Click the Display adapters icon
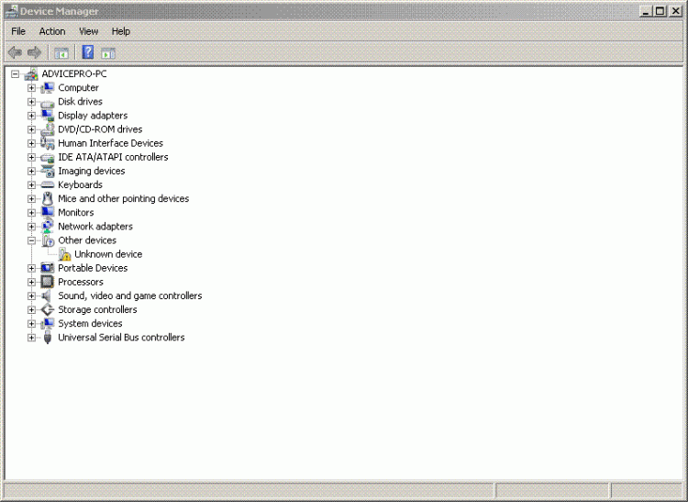 [x=48, y=116]
